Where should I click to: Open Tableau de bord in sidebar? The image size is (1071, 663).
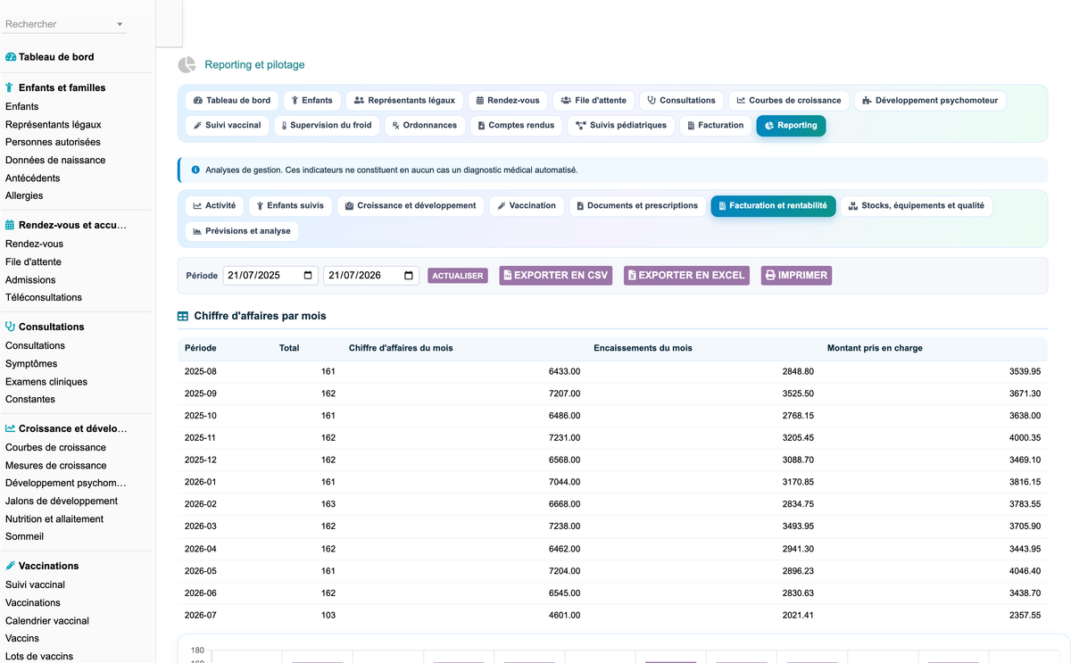(x=50, y=57)
